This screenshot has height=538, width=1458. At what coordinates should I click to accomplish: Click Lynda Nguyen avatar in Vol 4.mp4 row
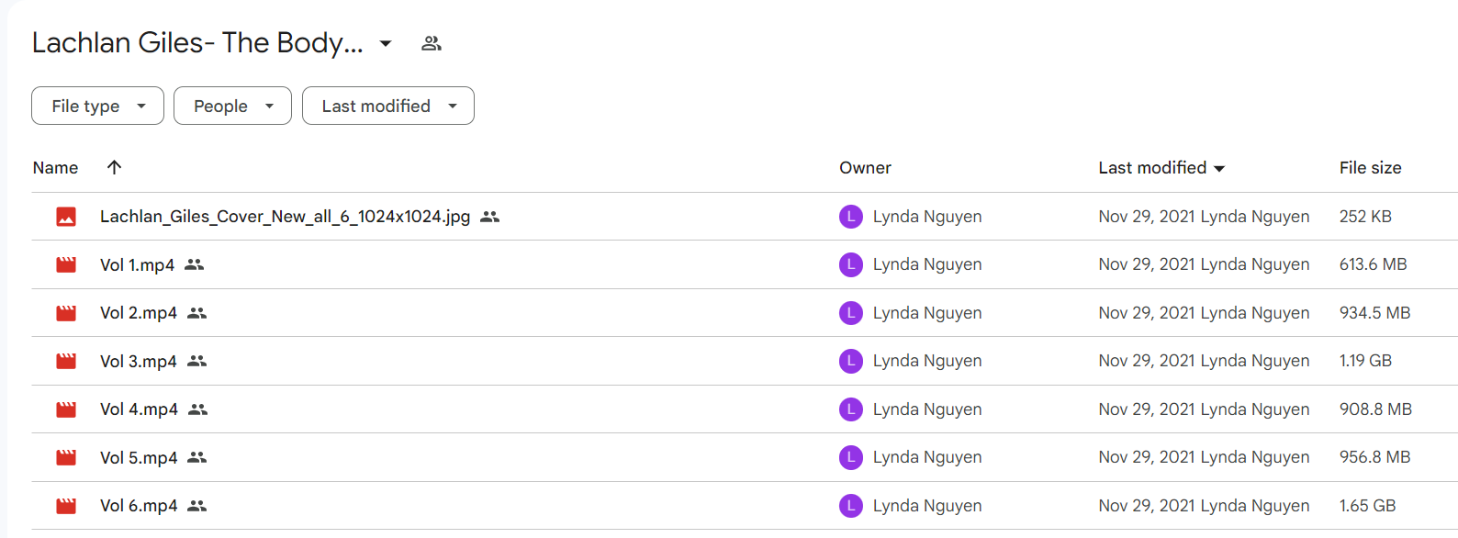click(851, 409)
